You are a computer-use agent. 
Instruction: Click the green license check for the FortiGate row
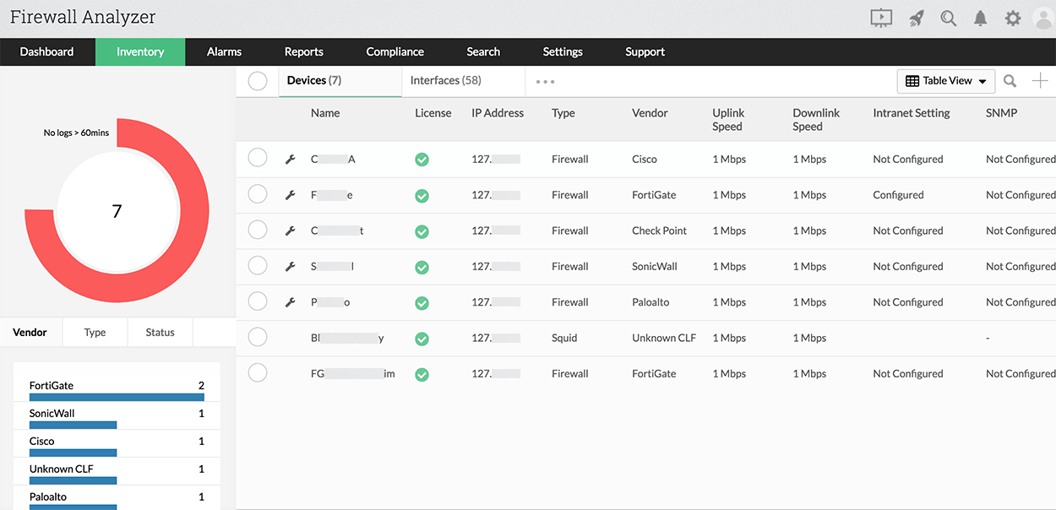point(422,195)
